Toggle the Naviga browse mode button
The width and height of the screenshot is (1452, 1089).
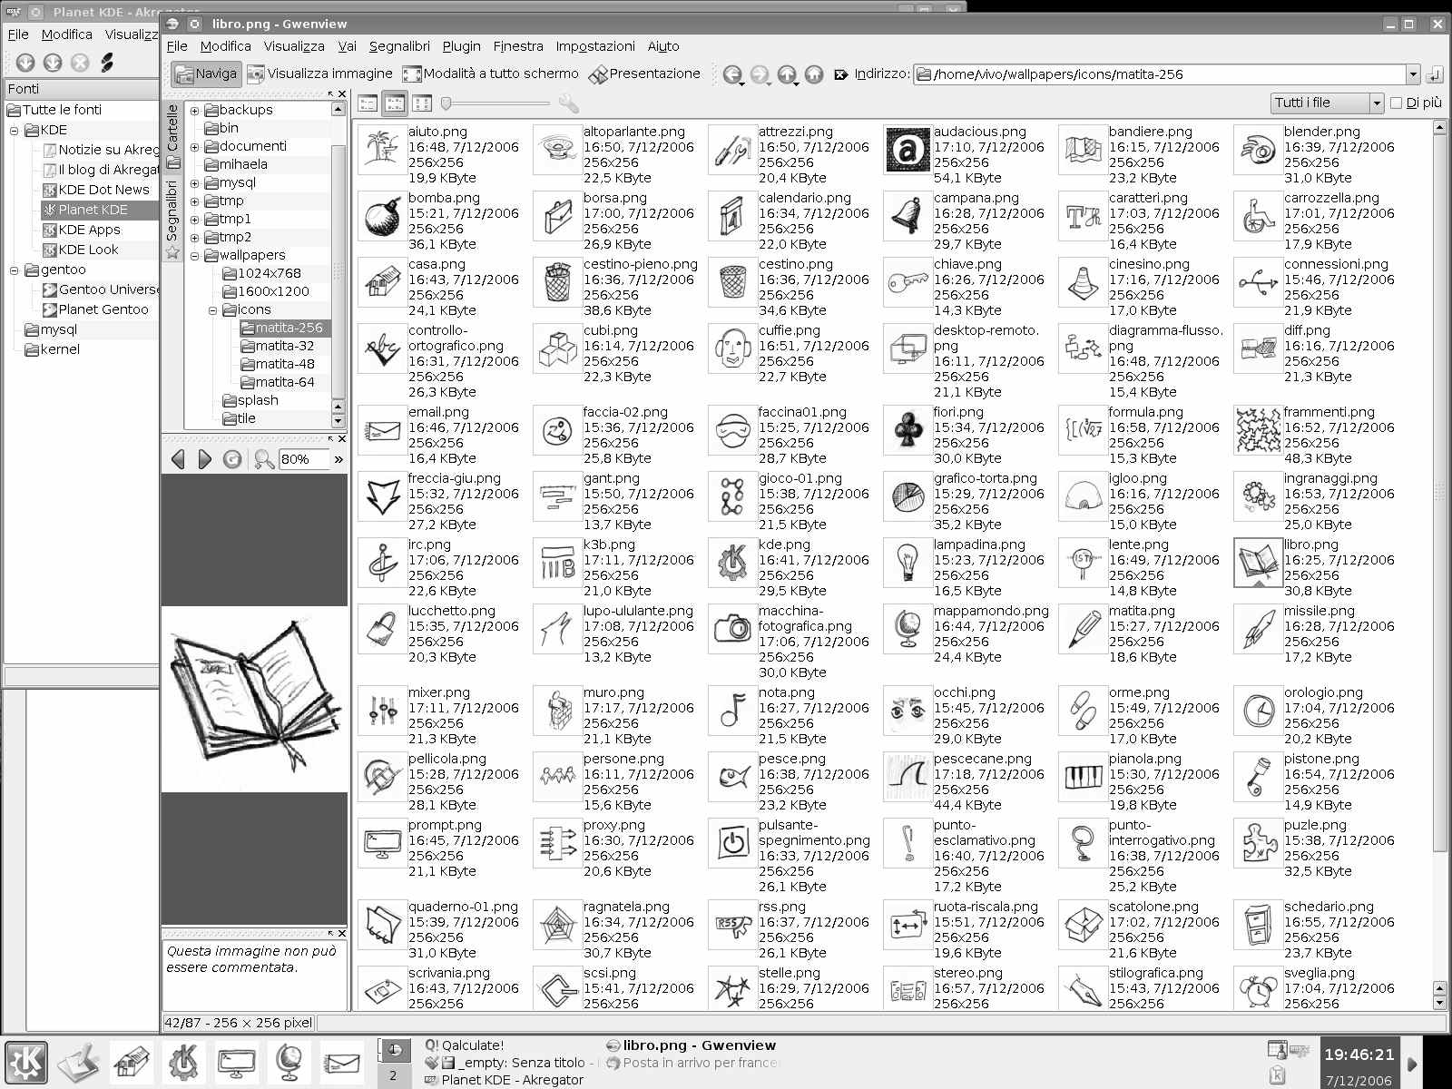point(205,74)
